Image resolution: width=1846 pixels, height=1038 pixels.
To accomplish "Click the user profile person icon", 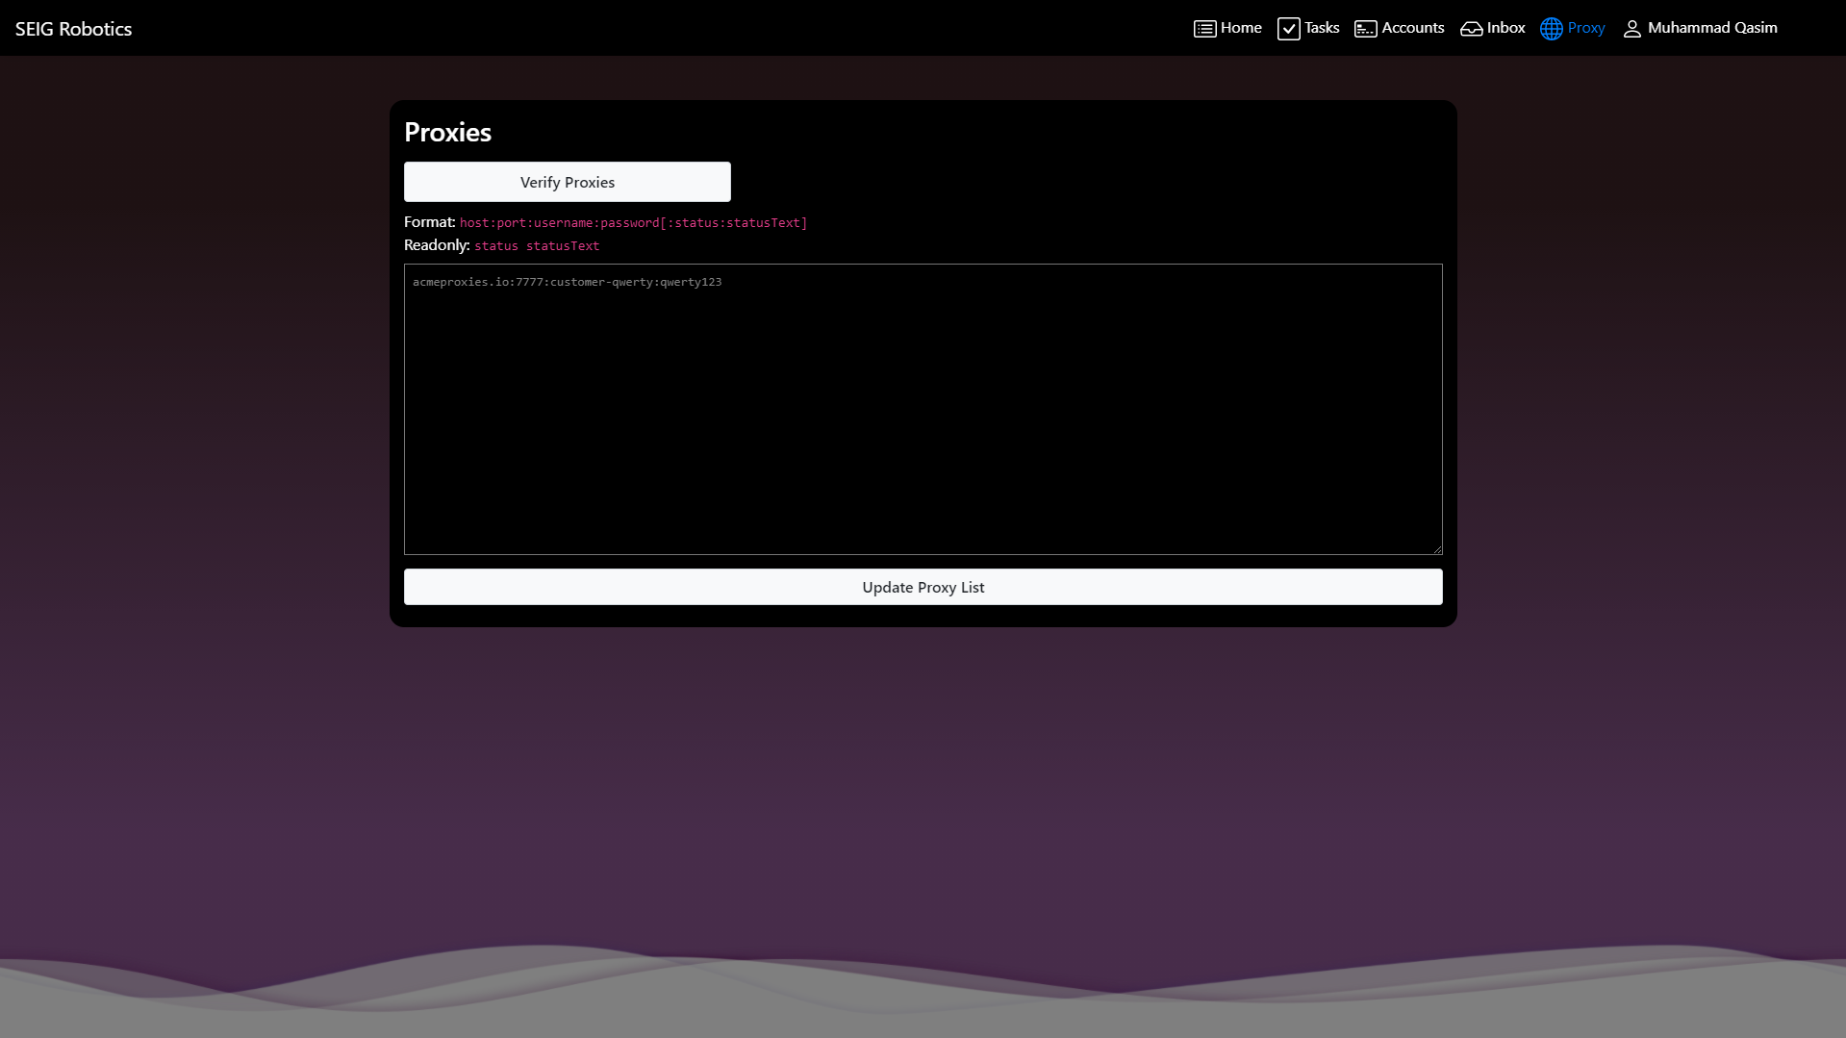I will point(1631,29).
